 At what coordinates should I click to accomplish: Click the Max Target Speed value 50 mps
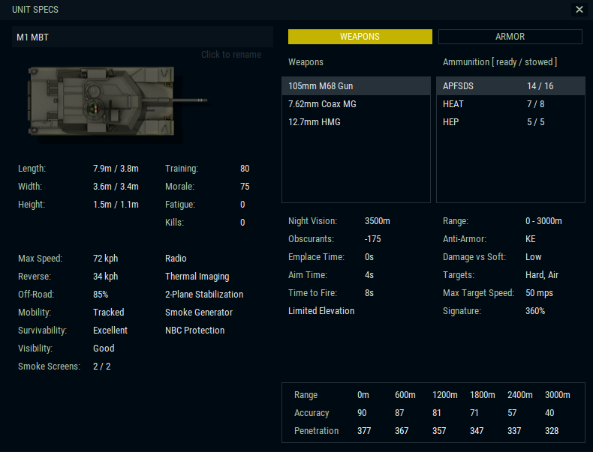point(539,293)
